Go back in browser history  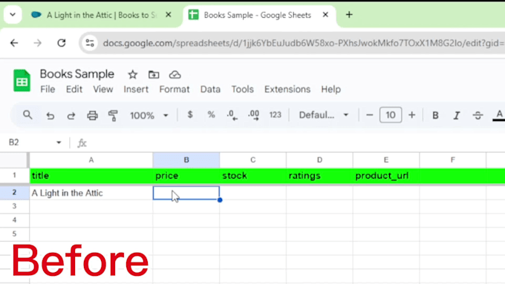point(14,43)
